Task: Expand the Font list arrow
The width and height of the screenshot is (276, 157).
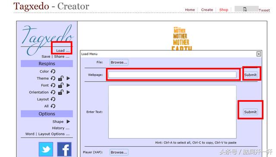Action: pyautogui.click(x=68, y=85)
